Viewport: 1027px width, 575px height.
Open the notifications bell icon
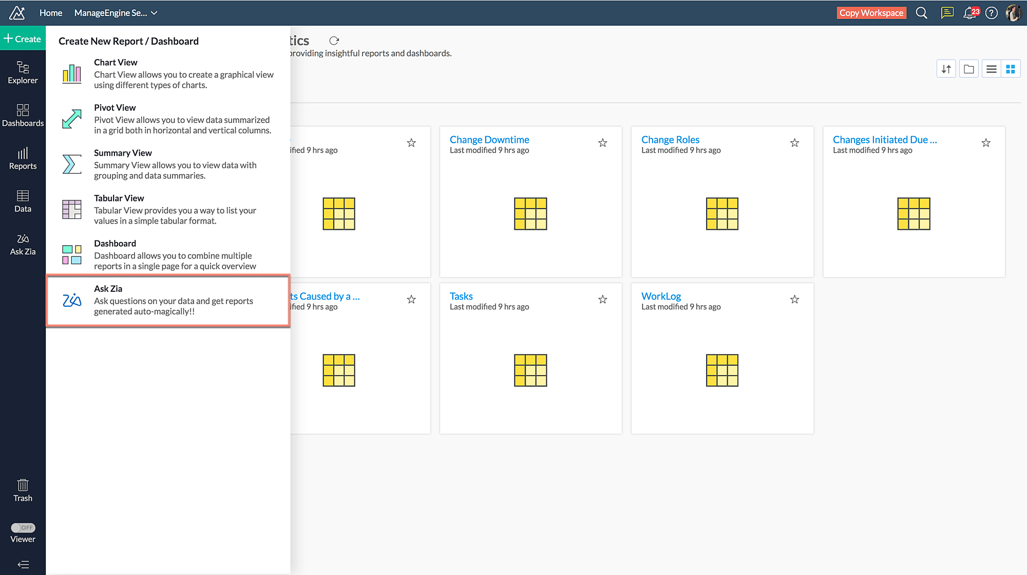click(969, 13)
